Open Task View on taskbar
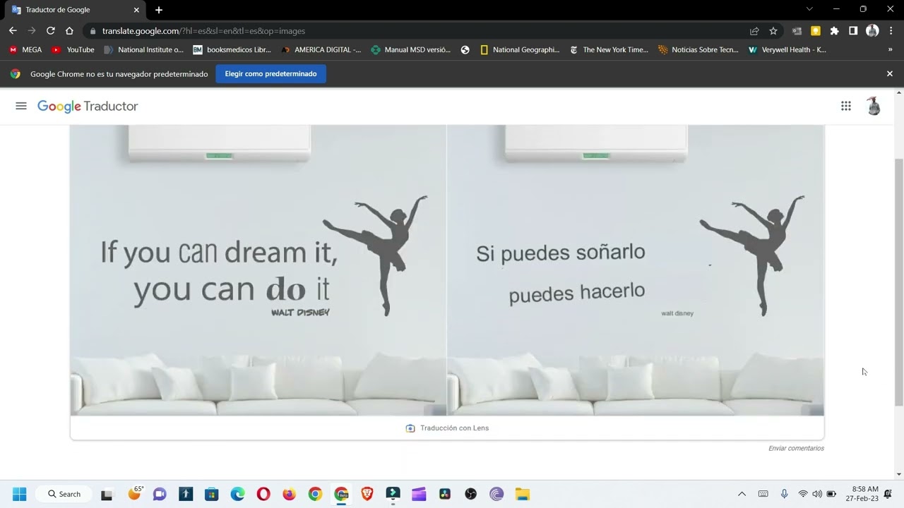 107,494
